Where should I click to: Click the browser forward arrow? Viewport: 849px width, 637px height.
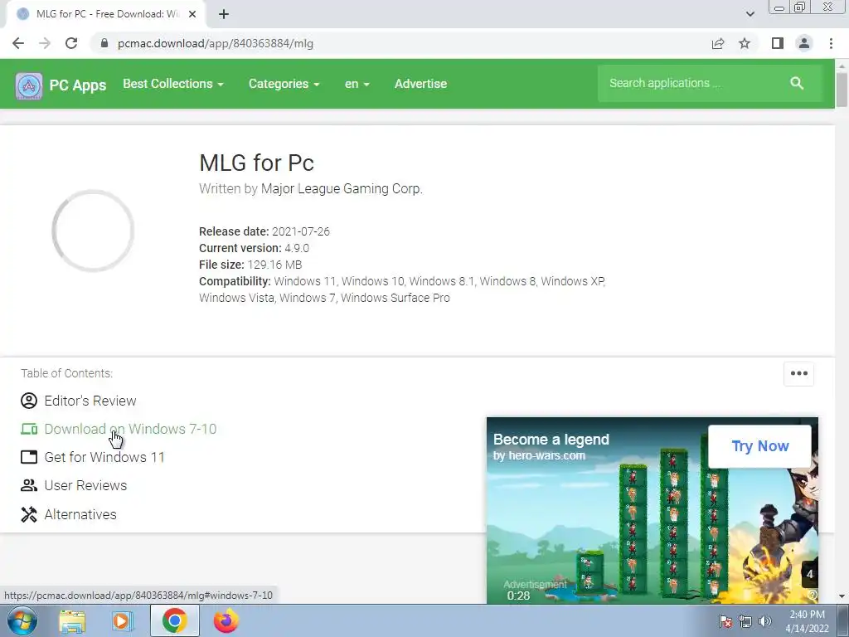pos(45,43)
